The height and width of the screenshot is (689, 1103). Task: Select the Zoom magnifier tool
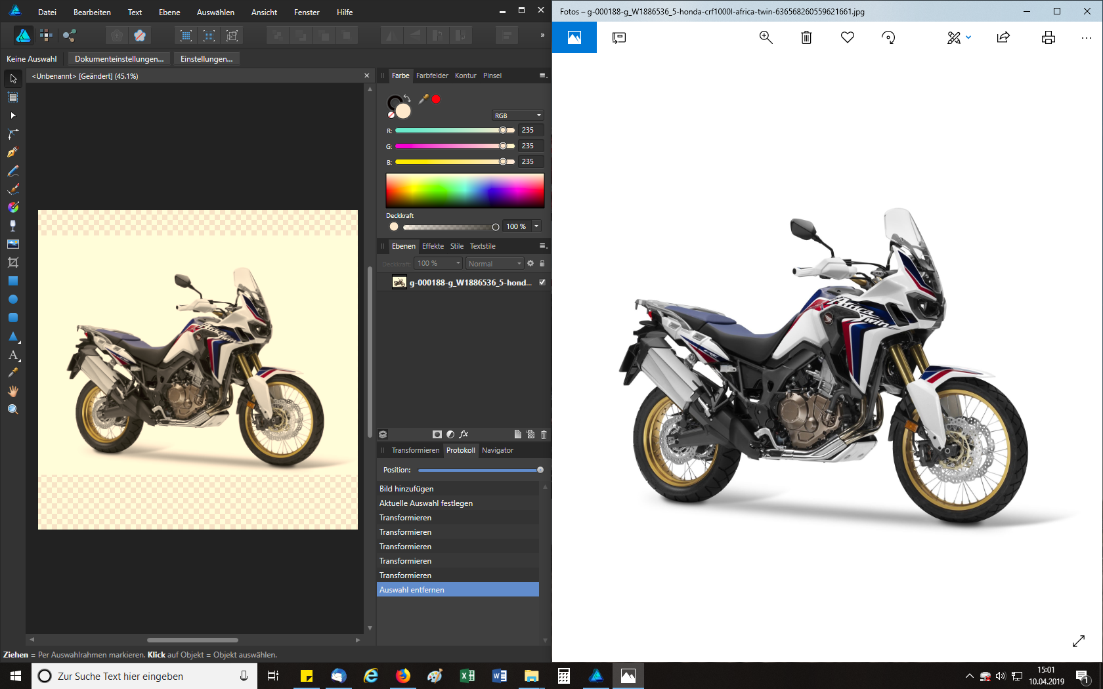coord(13,409)
